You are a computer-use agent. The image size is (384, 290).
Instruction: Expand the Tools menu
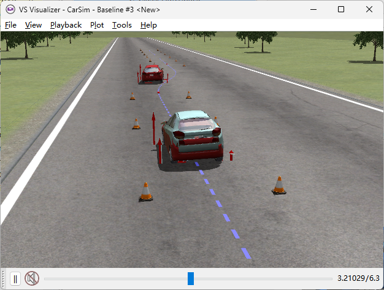[121, 25]
